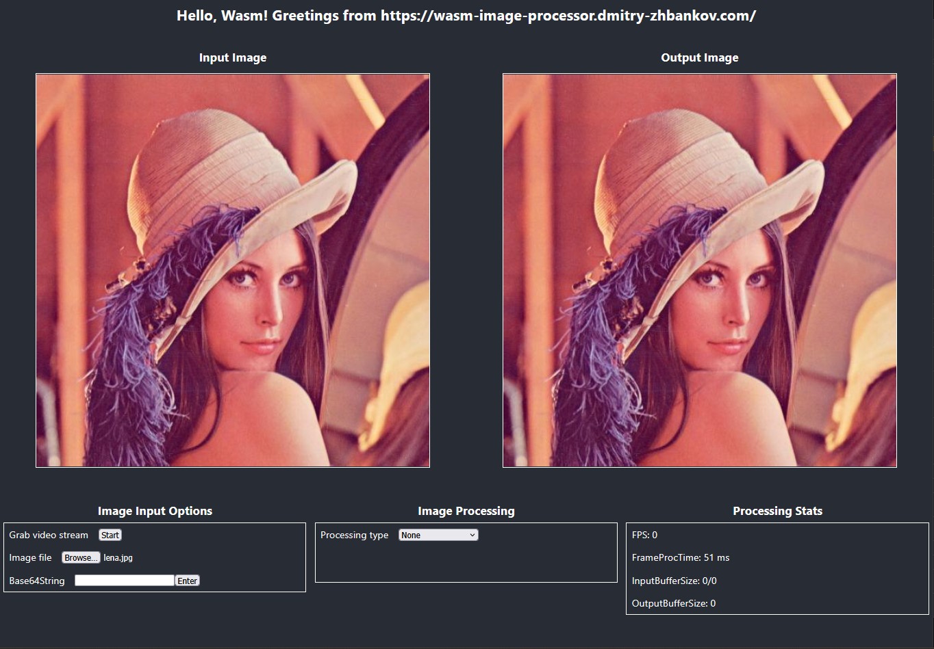This screenshot has height=649, width=934.
Task: Click the Input Image panel title
Action: click(232, 57)
